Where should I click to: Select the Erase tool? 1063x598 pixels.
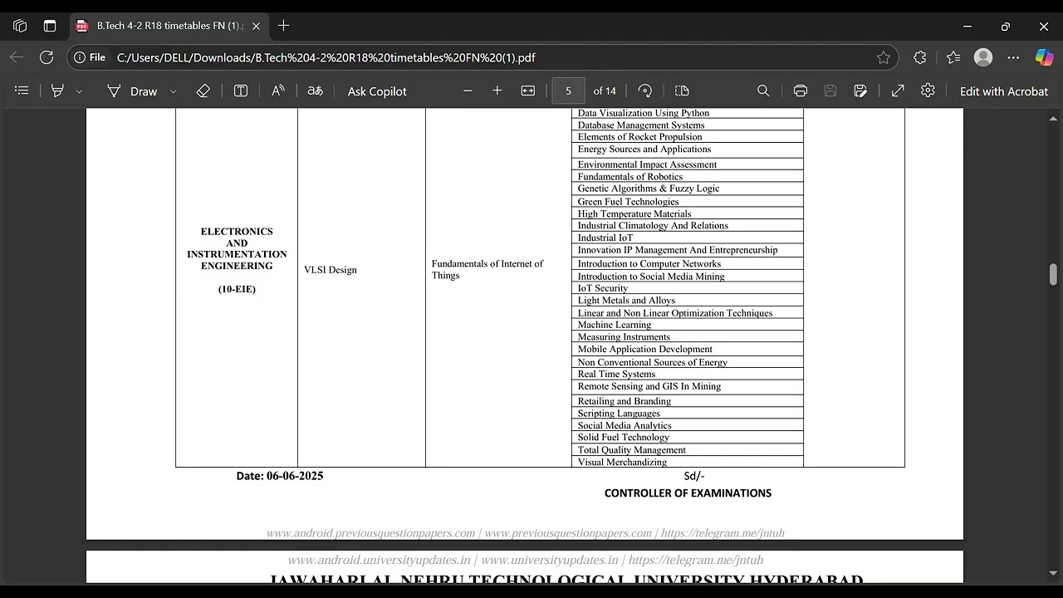(203, 91)
